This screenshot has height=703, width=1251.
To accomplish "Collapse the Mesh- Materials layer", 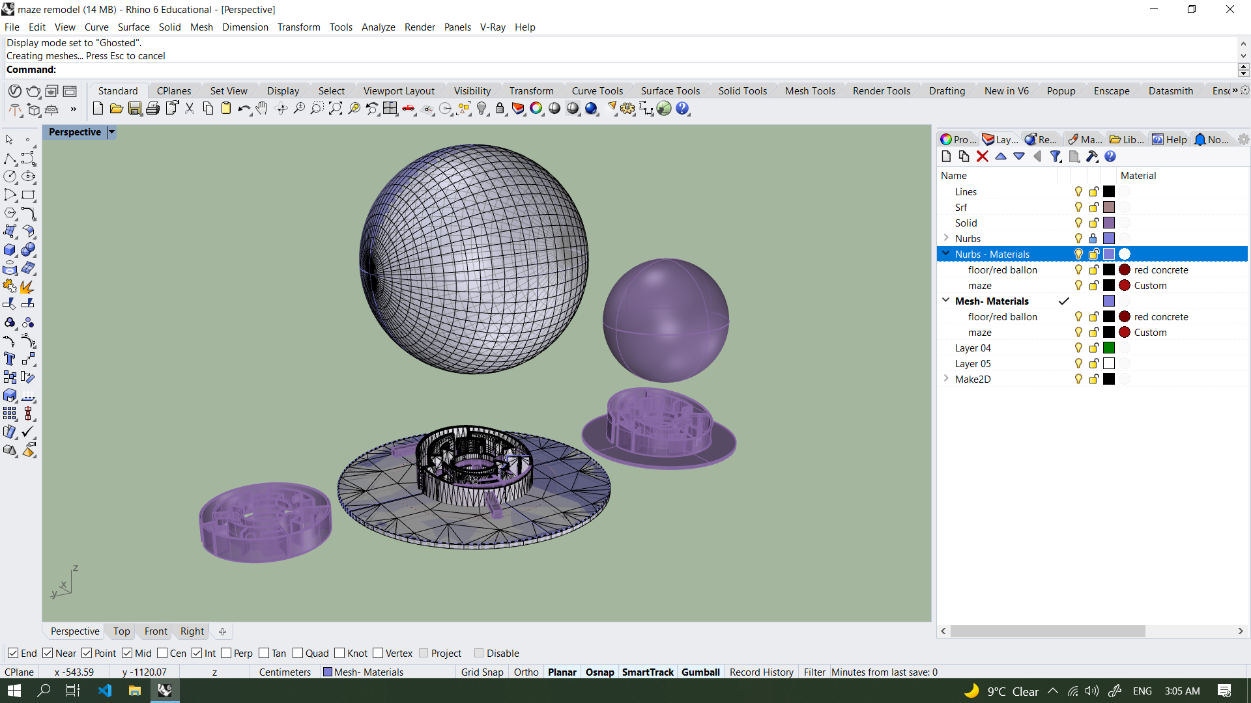I will point(946,301).
